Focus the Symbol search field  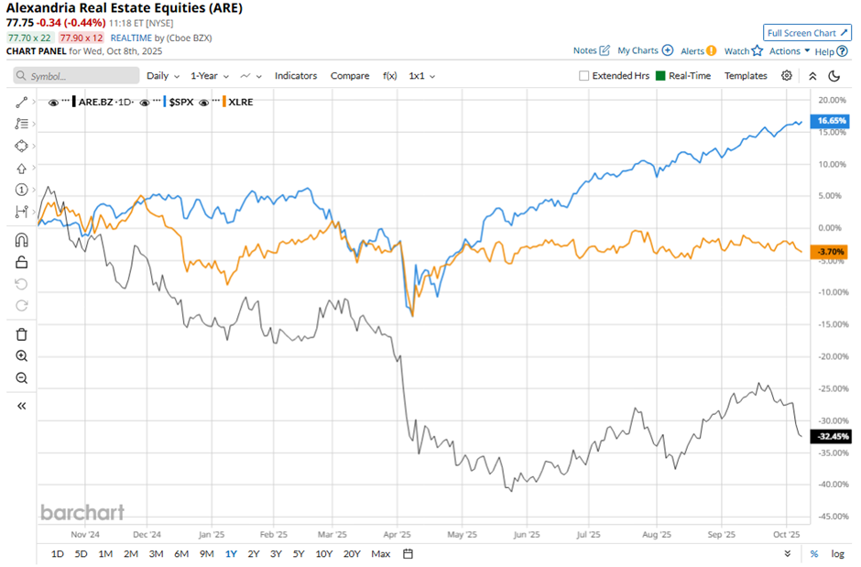76,76
